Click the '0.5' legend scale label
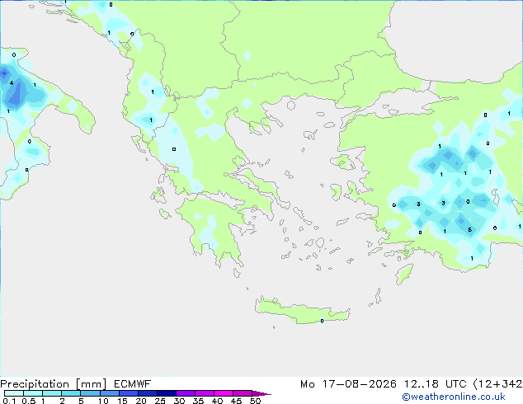The height and width of the screenshot is (404, 523). pos(29,401)
